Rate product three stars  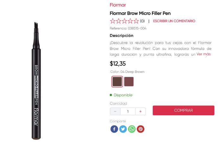click(124, 21)
